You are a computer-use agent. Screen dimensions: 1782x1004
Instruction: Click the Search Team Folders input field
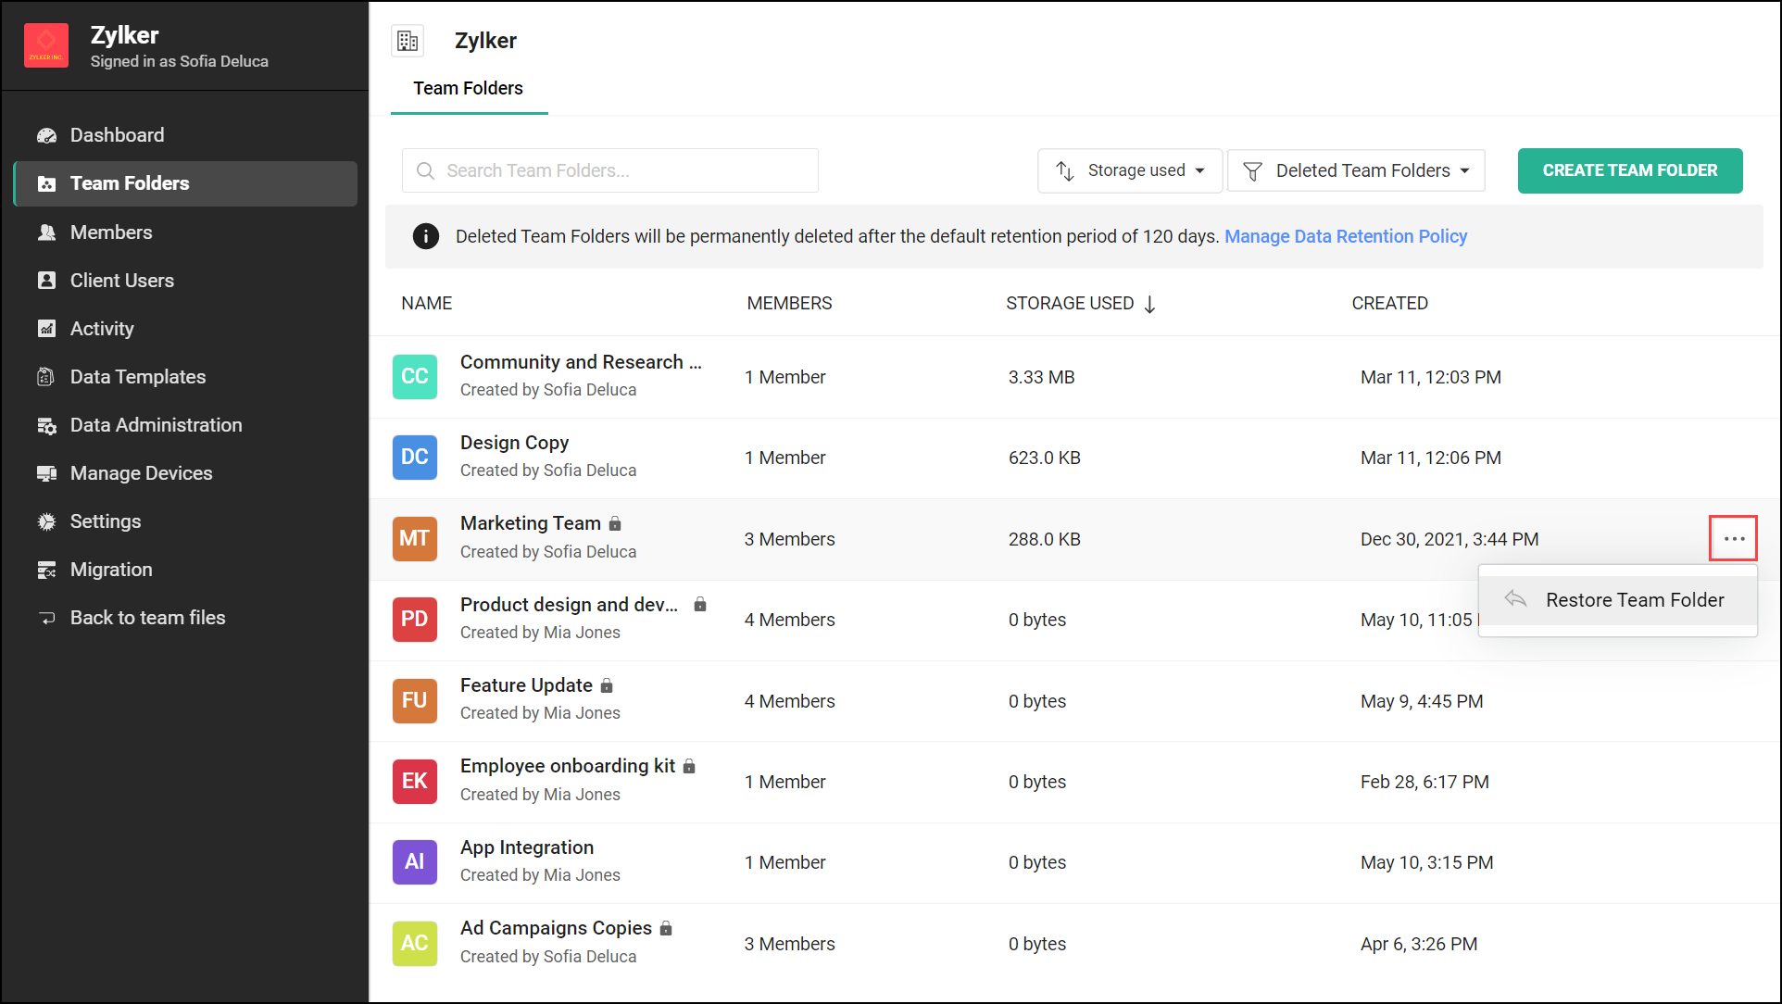click(x=611, y=170)
